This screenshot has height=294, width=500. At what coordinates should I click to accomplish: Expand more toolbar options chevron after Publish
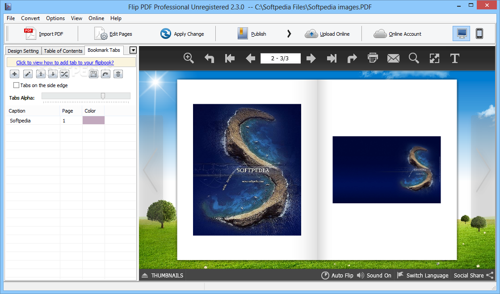[x=289, y=34]
